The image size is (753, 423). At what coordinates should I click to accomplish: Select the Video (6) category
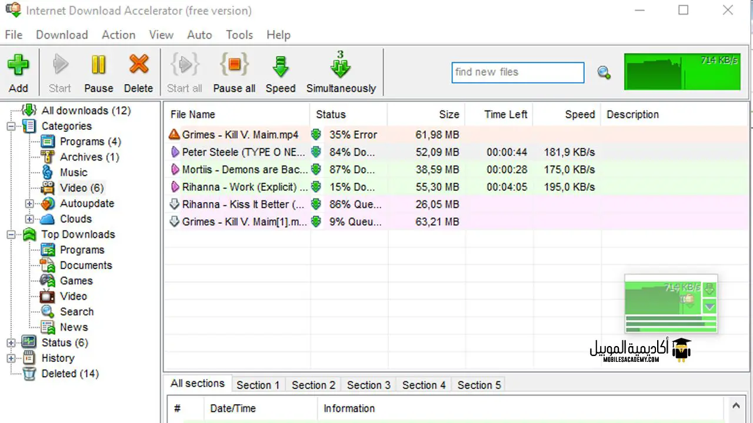(82, 188)
